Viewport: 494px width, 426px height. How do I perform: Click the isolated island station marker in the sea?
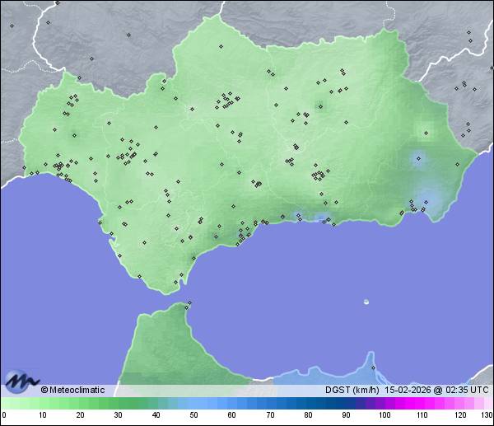[x=366, y=302]
